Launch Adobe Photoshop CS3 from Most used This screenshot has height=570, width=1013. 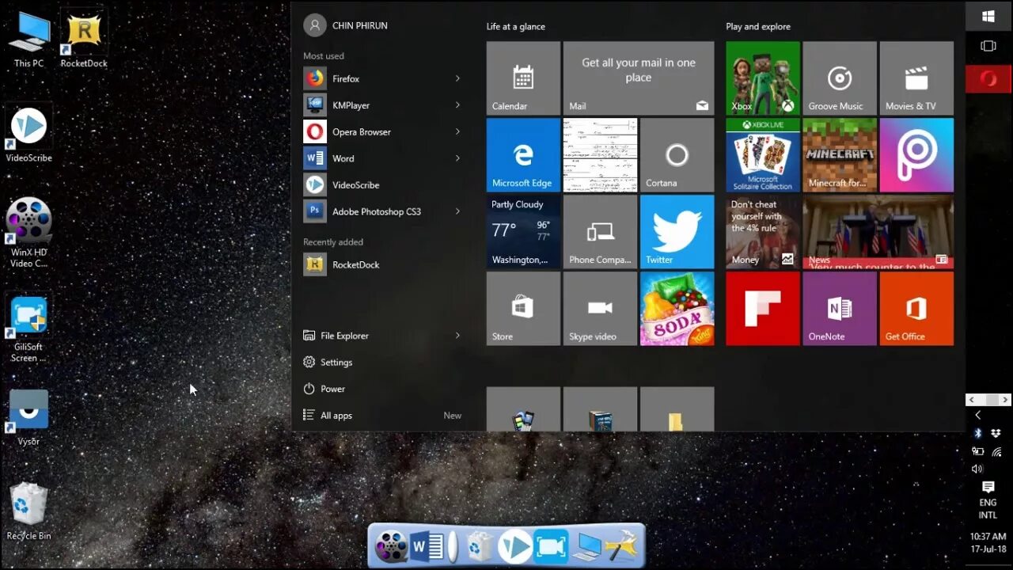382,211
